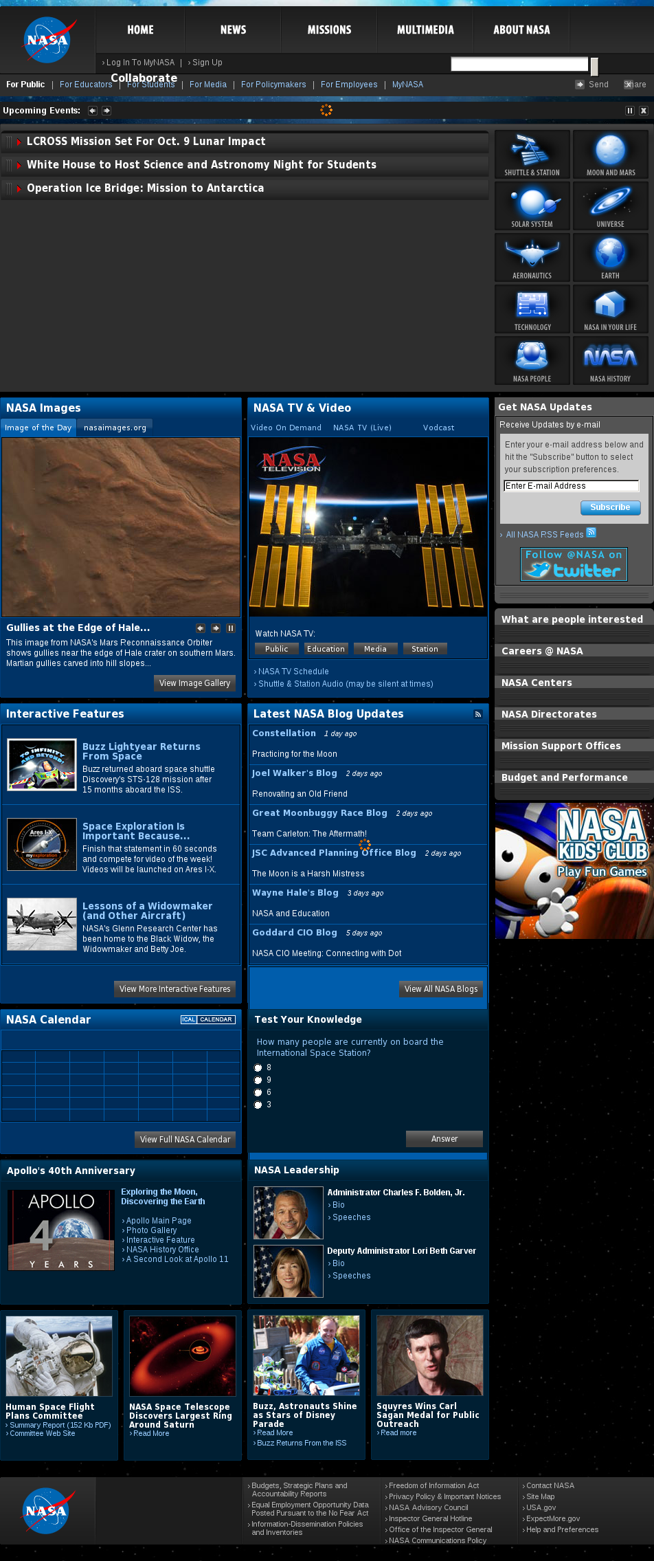Expand What are people interested section
Image resolution: width=654 pixels, height=1561 pixels.
[574, 619]
